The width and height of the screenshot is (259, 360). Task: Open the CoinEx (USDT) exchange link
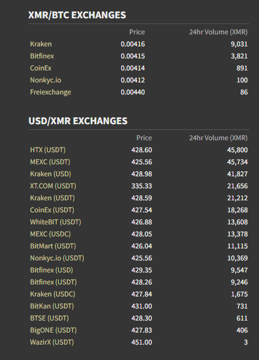52,210
